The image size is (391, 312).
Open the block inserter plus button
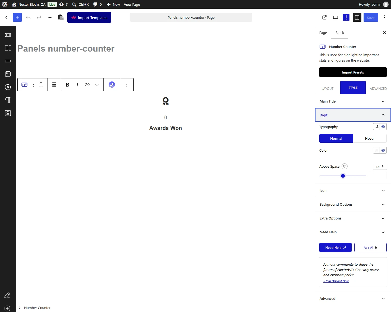(x=17, y=17)
